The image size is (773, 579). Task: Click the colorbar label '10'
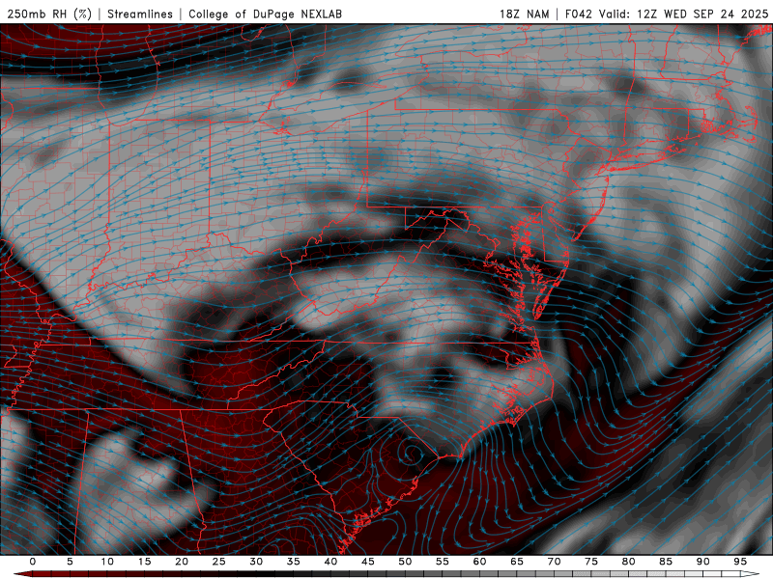click(107, 562)
